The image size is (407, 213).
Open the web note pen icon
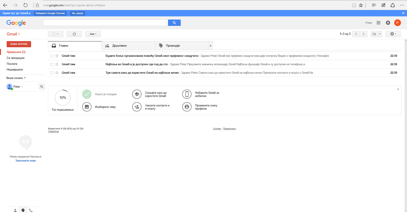383,5
